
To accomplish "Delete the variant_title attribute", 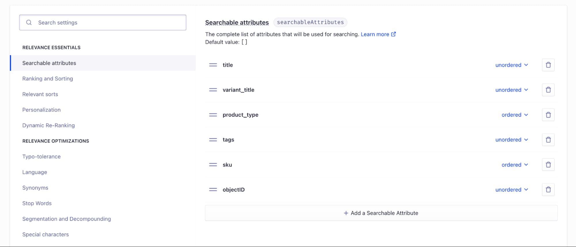I will point(548,90).
